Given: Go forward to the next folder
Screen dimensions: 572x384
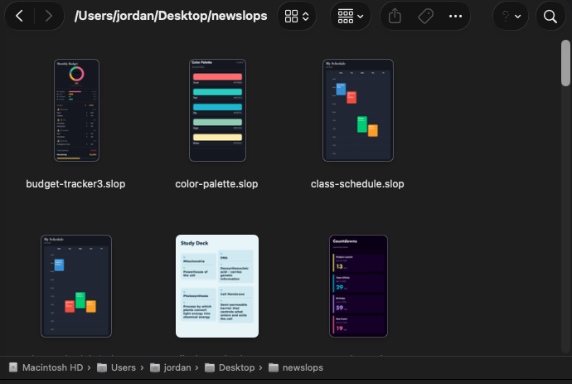Looking at the screenshot, I should [x=48, y=16].
